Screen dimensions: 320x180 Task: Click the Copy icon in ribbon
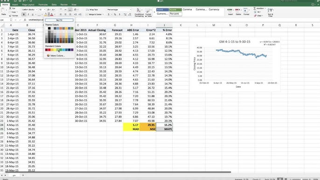coord(10,12)
